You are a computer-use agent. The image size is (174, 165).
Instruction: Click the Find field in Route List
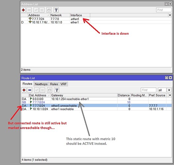[149, 90]
